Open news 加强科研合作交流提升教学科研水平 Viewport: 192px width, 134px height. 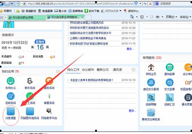pyautogui.click(x=91, y=33)
